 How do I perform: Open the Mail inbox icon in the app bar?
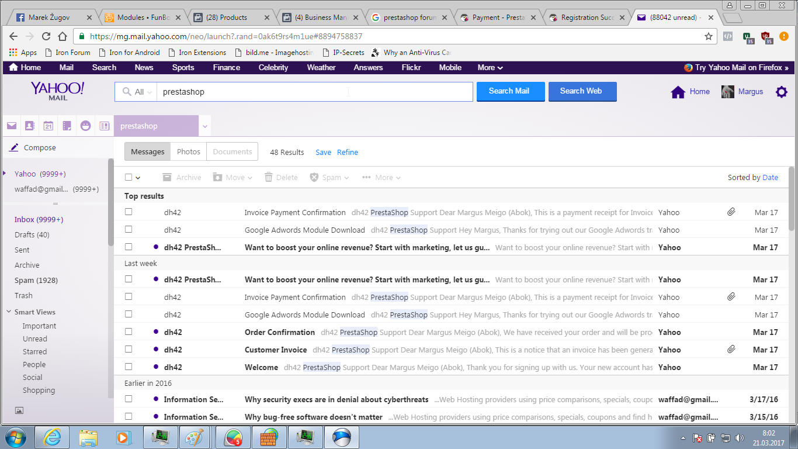pyautogui.click(x=12, y=126)
